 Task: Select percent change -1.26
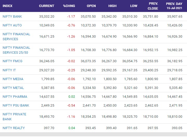(x=71, y=37)
